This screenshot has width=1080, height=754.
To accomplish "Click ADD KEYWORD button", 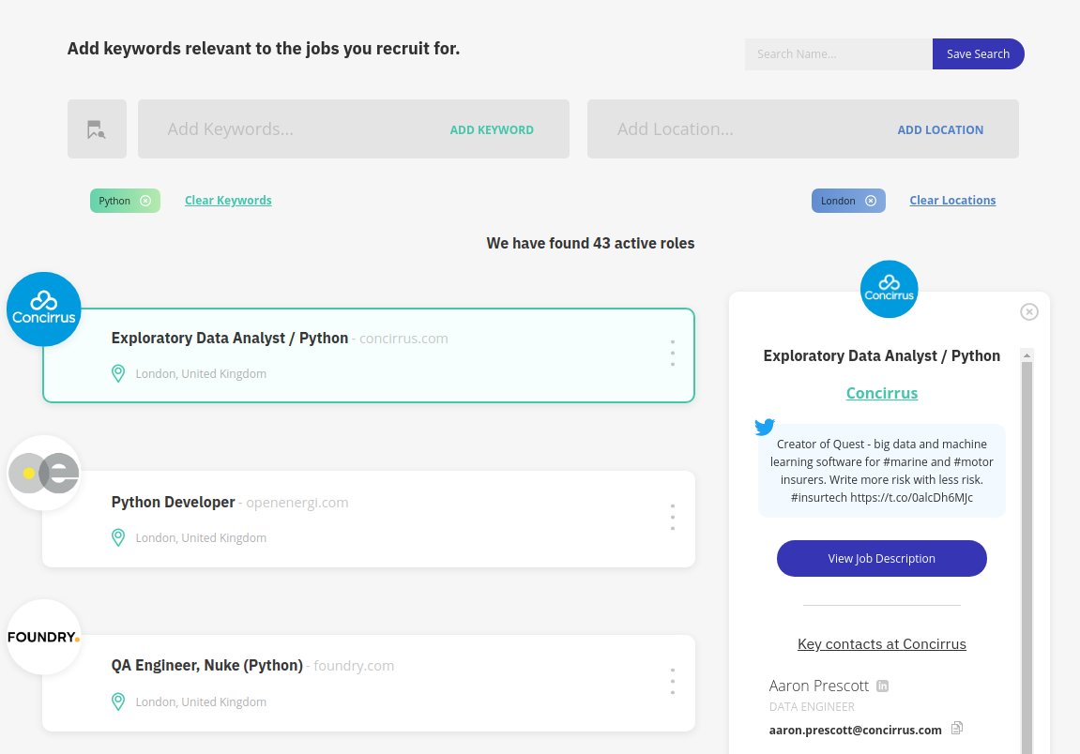I will [x=492, y=130].
